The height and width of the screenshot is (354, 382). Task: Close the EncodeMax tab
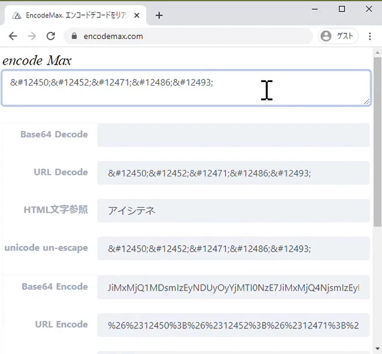point(137,16)
